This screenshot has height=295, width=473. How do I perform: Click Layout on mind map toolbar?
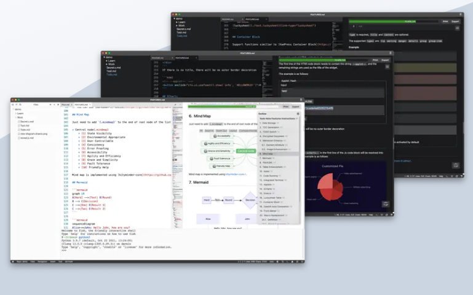pos(233,131)
